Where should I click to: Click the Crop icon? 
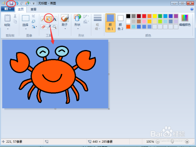[x=33, y=16]
